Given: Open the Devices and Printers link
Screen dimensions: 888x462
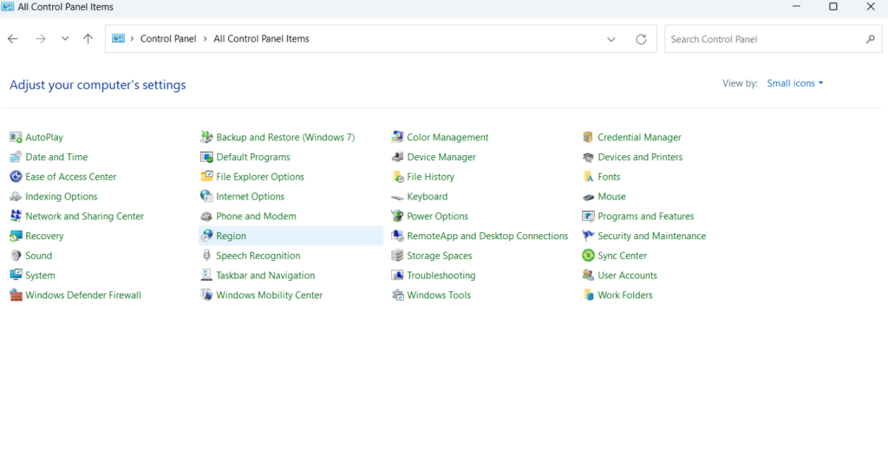Looking at the screenshot, I should coord(640,158).
